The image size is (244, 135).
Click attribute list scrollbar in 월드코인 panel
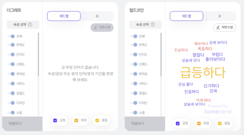pyautogui.click(x=161, y=54)
